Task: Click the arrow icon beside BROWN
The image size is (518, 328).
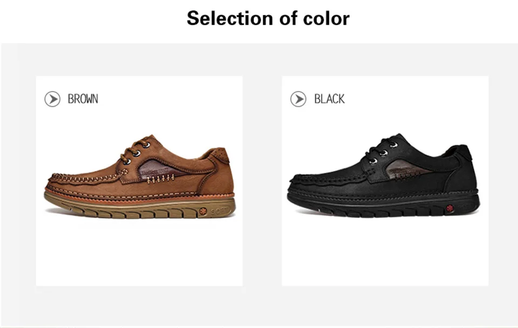Action: pyautogui.click(x=52, y=99)
